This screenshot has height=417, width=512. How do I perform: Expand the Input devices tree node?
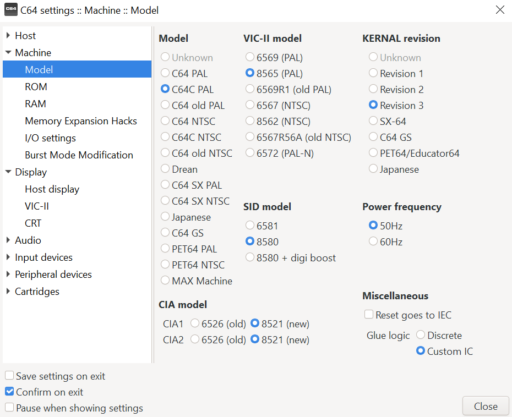8,257
